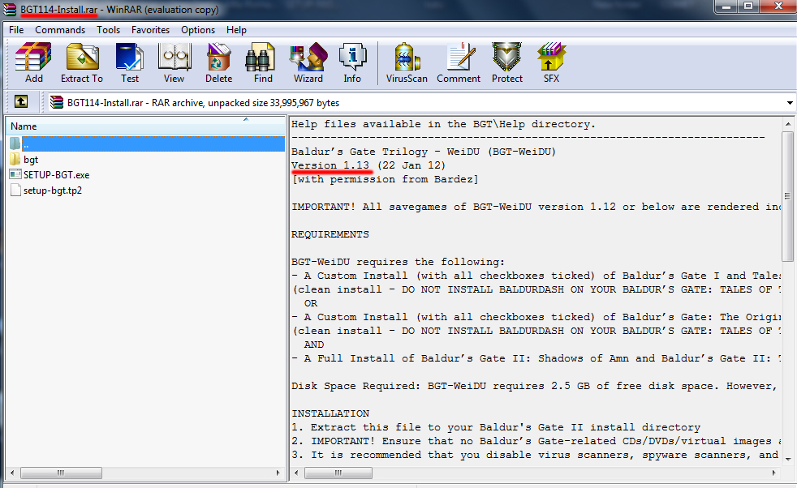Click the WinRAR title bar icon
The width and height of the screenshot is (797, 488).
point(10,9)
